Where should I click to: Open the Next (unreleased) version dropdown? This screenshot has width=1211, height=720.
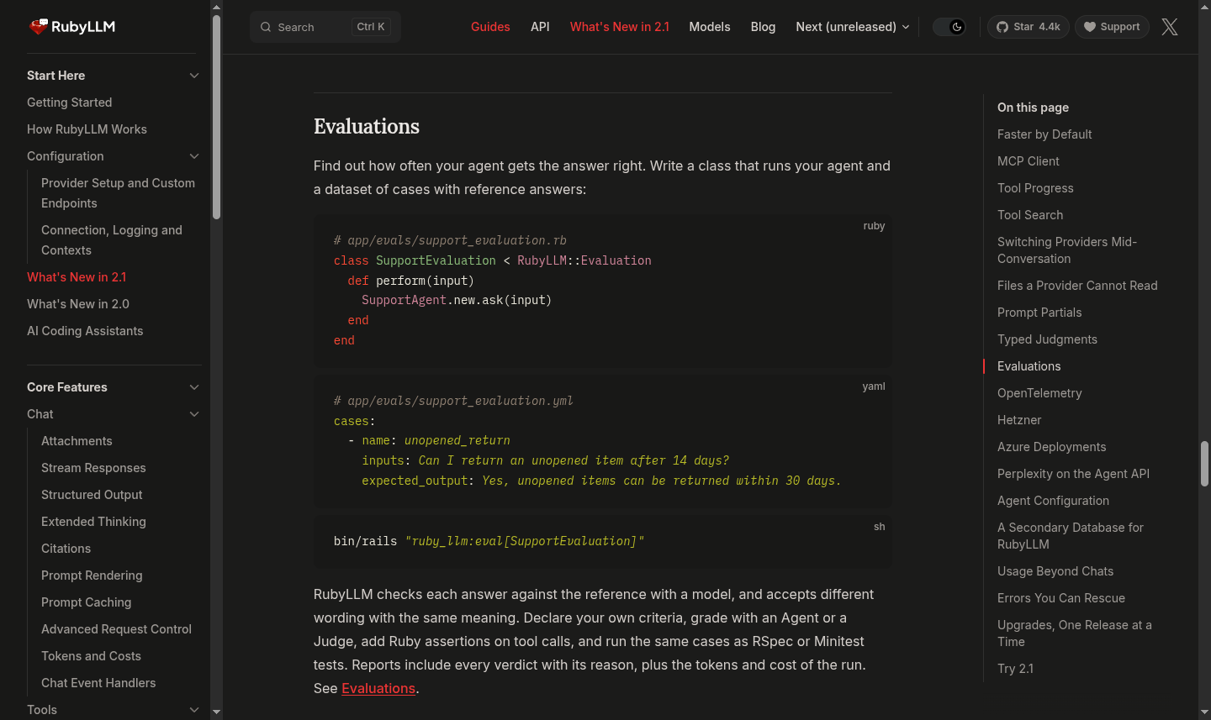coord(853,27)
